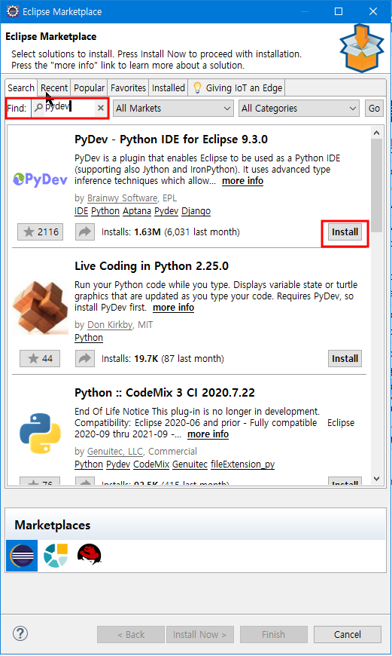Switch to the Popular tab

[89, 88]
